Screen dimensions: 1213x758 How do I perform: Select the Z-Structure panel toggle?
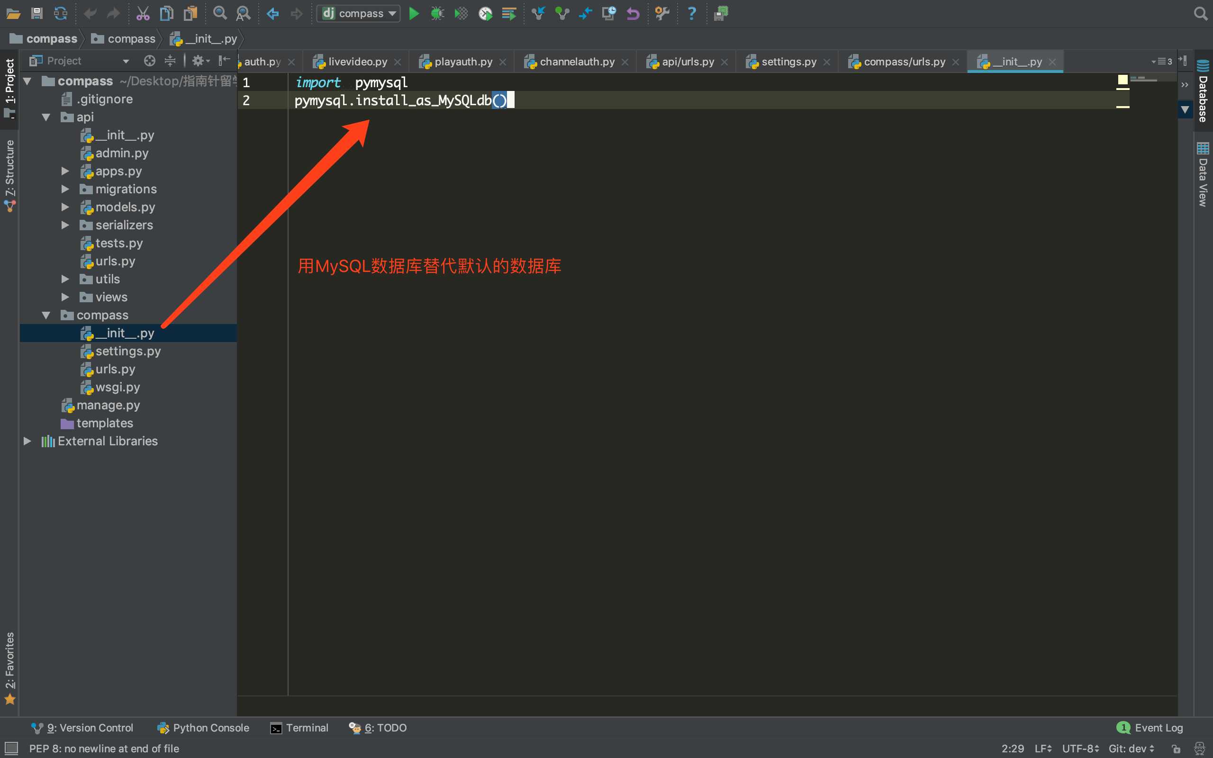pos(10,176)
